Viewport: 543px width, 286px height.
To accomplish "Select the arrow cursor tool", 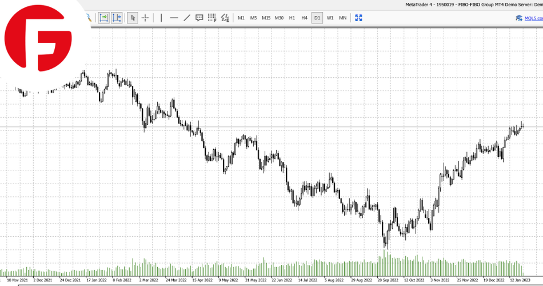I will [133, 18].
